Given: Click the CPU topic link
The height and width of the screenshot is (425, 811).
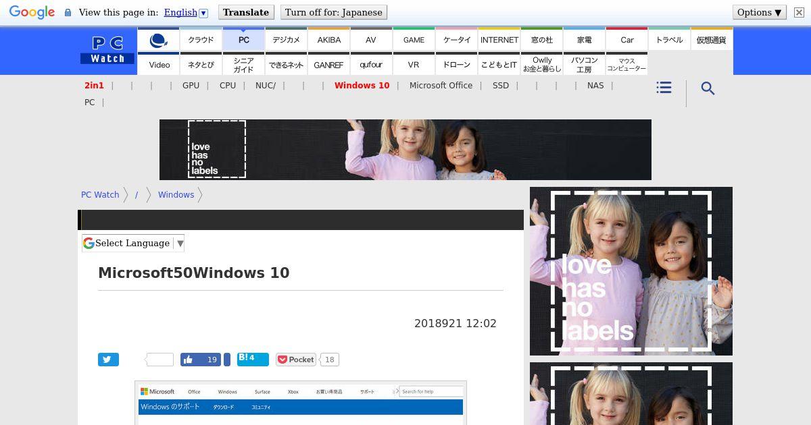Looking at the screenshot, I should 228,85.
